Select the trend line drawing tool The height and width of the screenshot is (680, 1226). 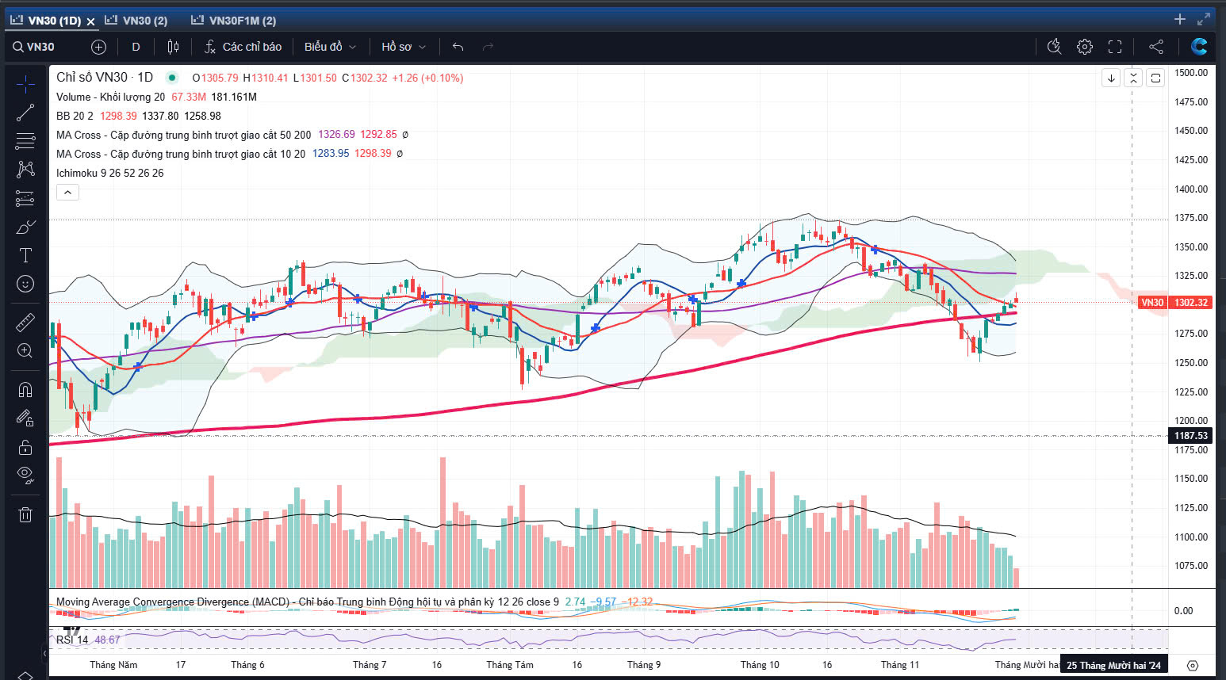point(25,113)
